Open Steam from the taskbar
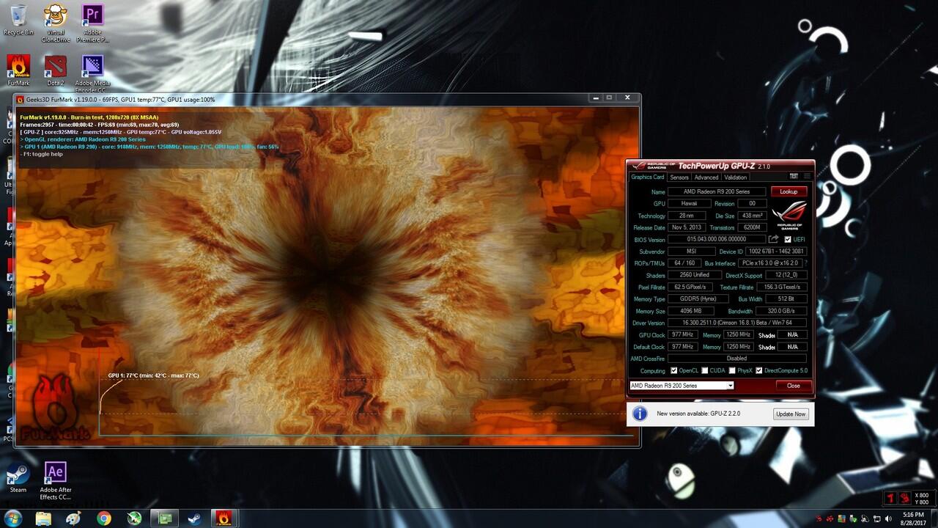The image size is (938, 528). tap(195, 518)
